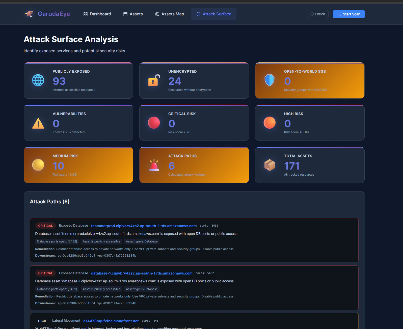Open d14473bqufvfha.cloudfront.net link

(x=111, y=321)
